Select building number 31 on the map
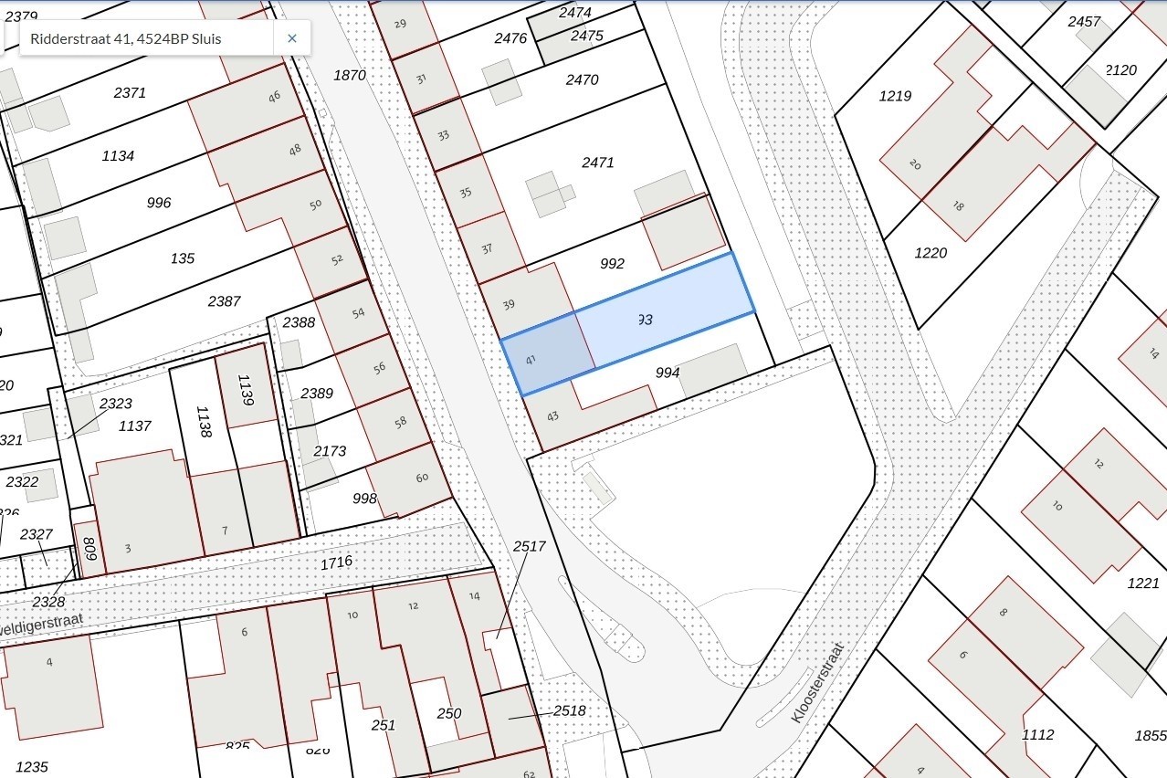The width and height of the screenshot is (1167, 778). [421, 79]
